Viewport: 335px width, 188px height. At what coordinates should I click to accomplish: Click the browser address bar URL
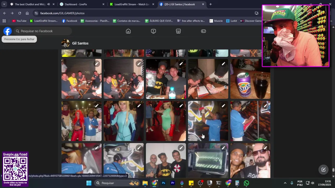[62, 13]
